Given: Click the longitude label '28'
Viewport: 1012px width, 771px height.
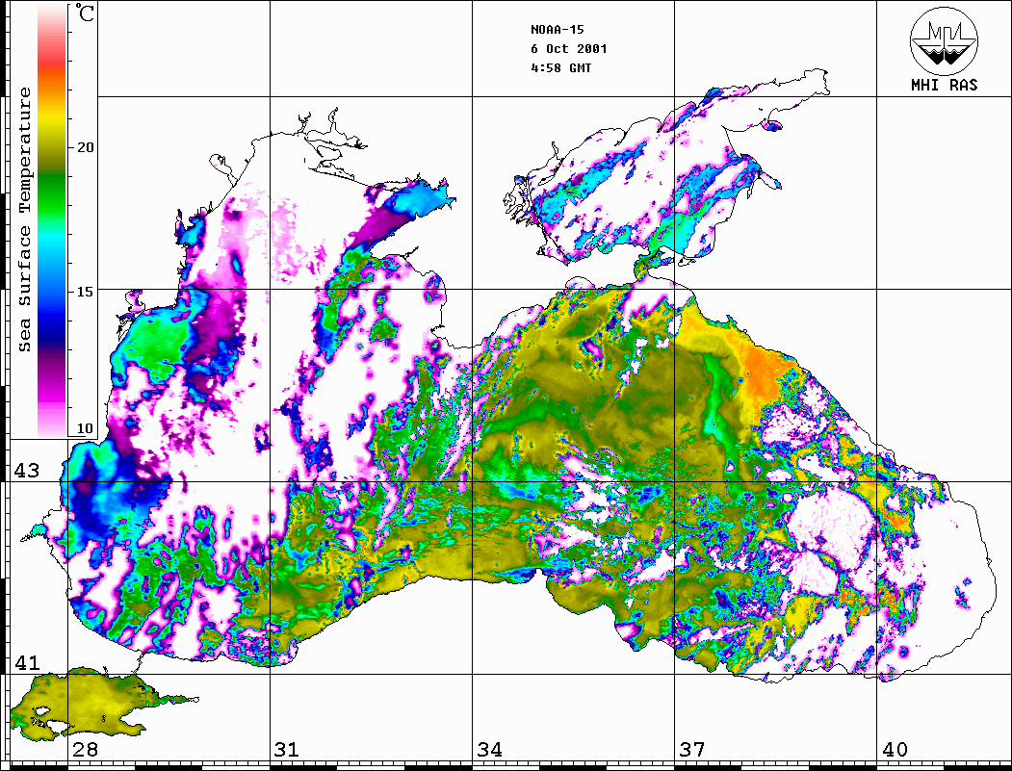Looking at the screenshot, I should point(85,750).
